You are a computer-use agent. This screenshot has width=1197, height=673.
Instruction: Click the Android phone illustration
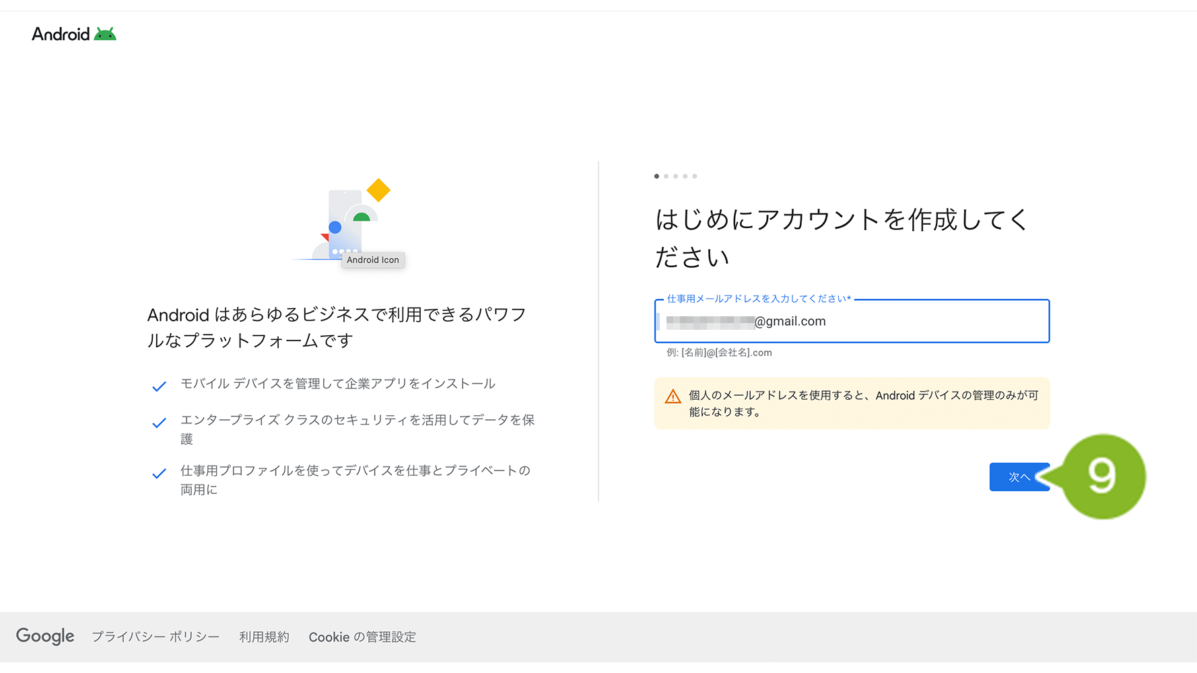tap(345, 224)
